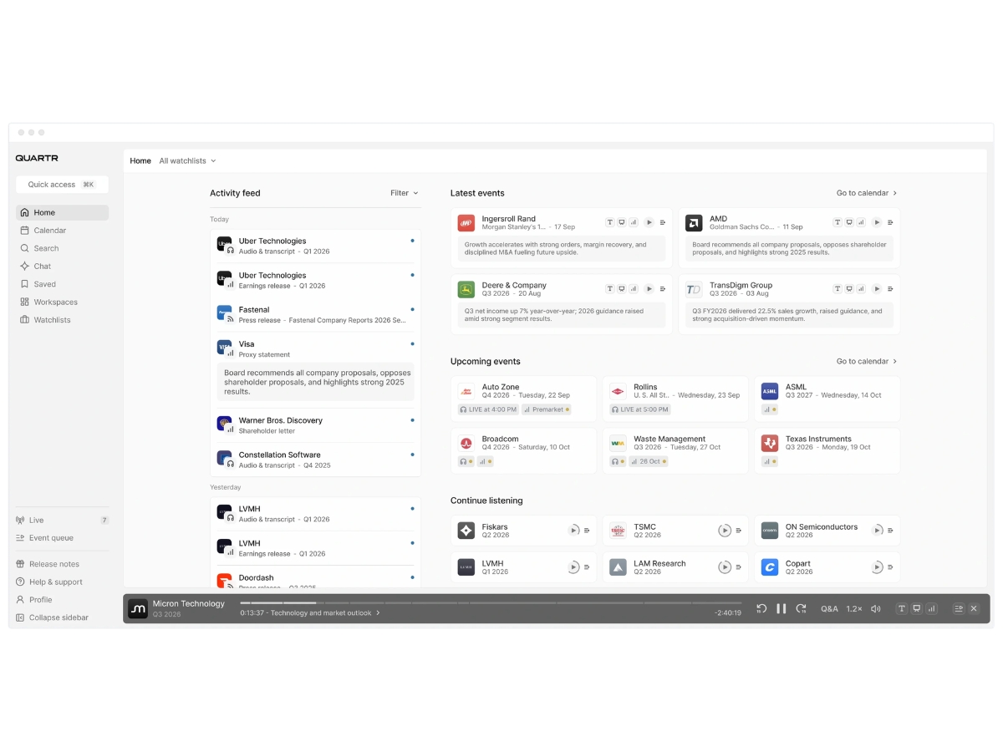Image resolution: width=1003 pixels, height=752 pixels.
Task: Click Auto Zone LIVE at 4:00 PM badge
Action: coord(487,409)
